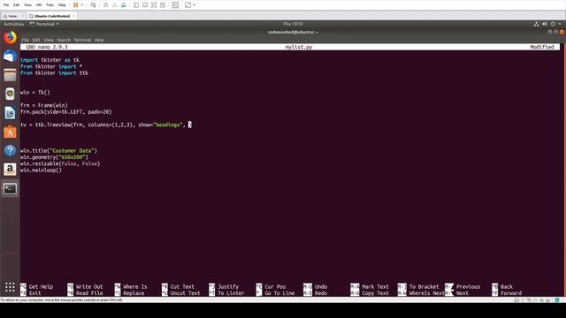Click the win.title("Customer Data") line

click(x=58, y=151)
